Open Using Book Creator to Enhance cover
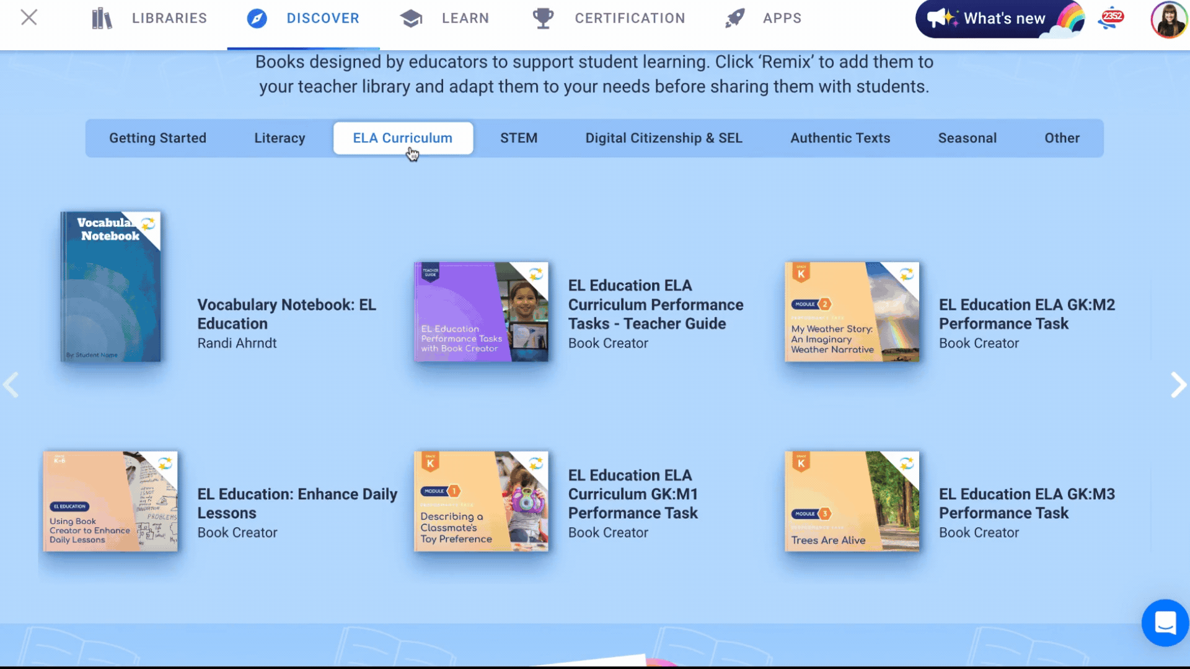 pos(110,501)
